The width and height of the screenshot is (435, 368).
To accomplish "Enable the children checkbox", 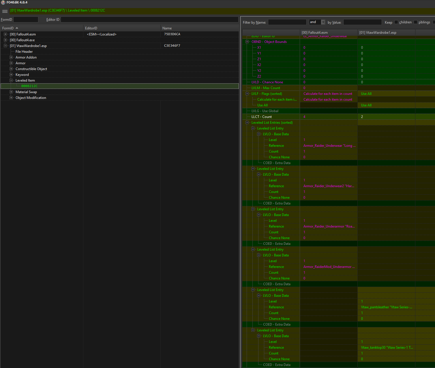I will [396, 22].
